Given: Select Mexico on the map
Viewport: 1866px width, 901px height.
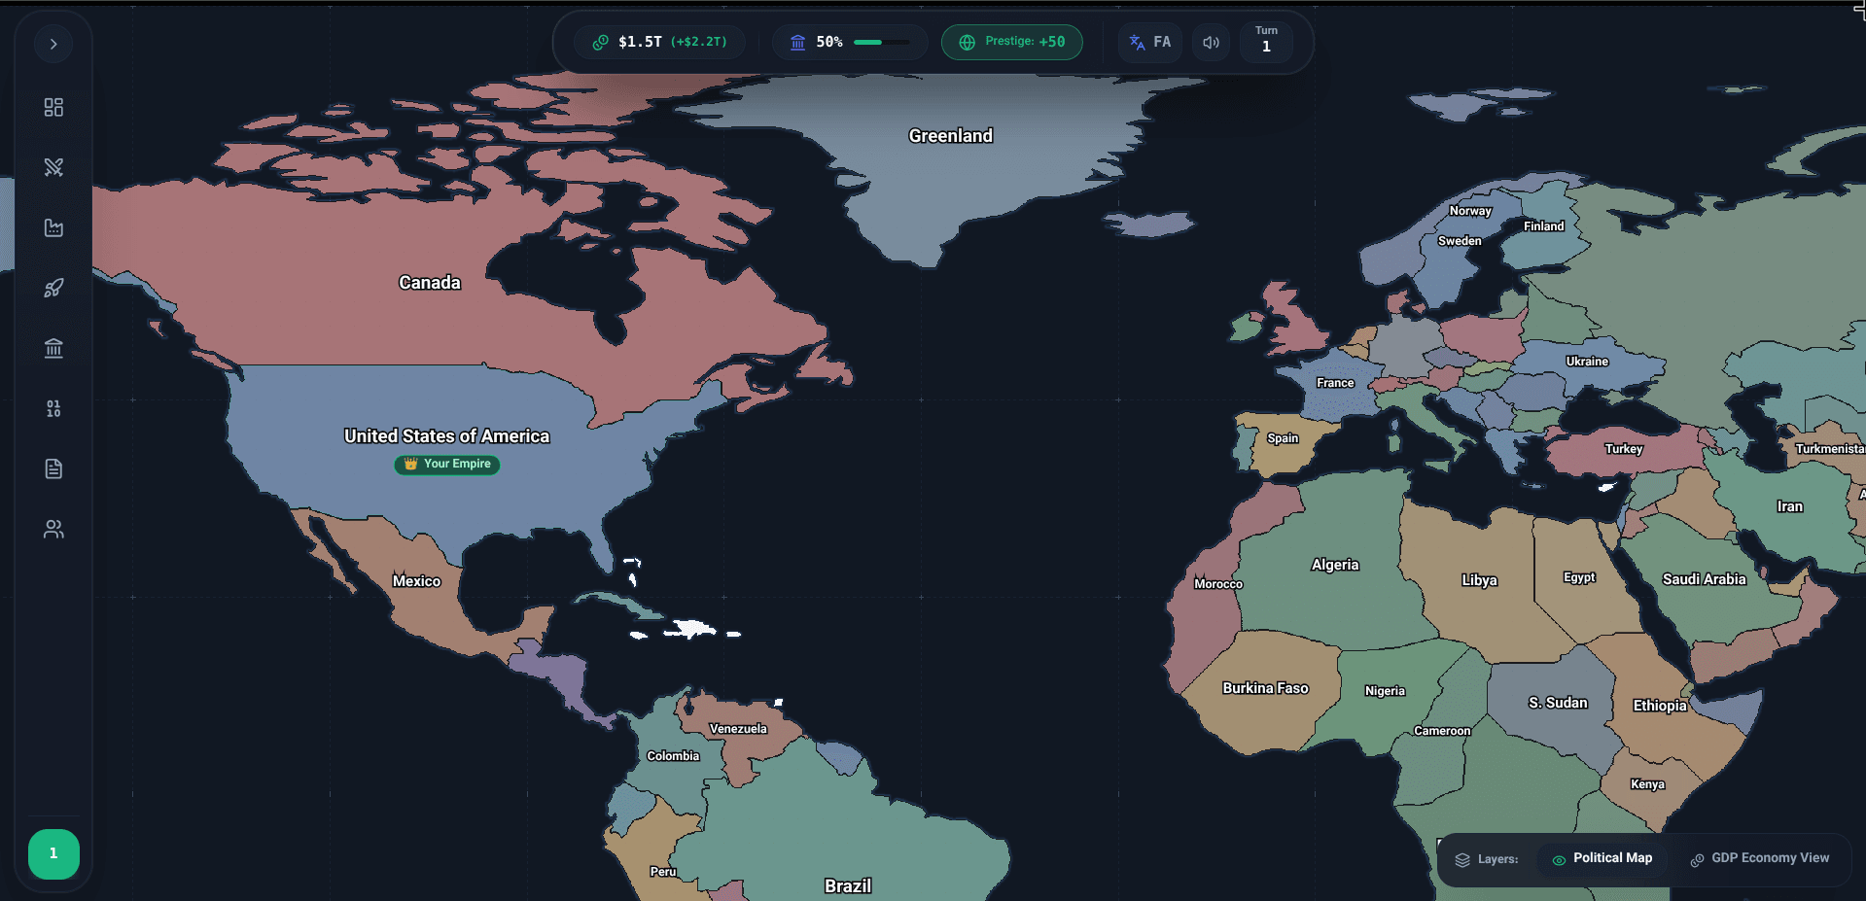Looking at the screenshot, I should pos(416,581).
